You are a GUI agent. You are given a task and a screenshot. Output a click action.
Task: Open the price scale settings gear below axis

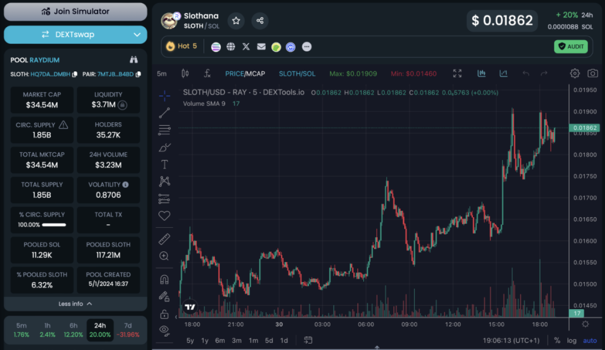(586, 324)
